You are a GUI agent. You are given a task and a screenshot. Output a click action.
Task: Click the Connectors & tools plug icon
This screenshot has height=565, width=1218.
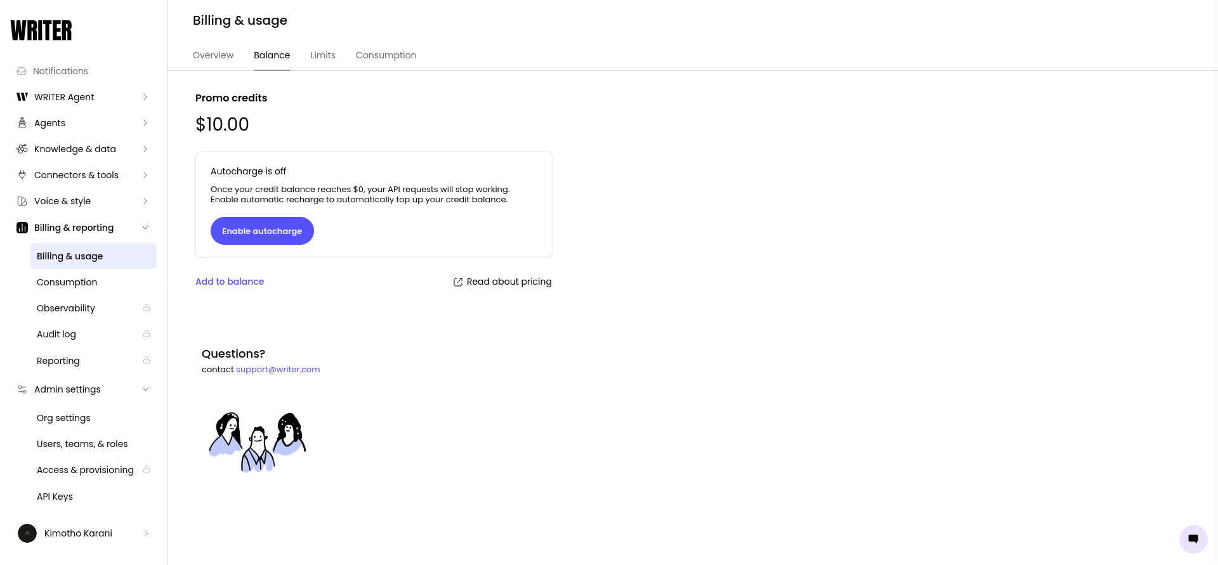22,175
